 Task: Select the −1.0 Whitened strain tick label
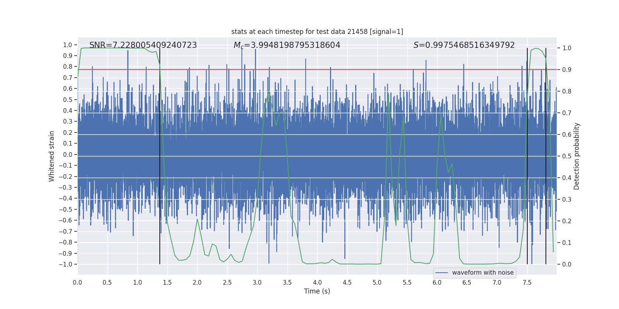point(65,265)
